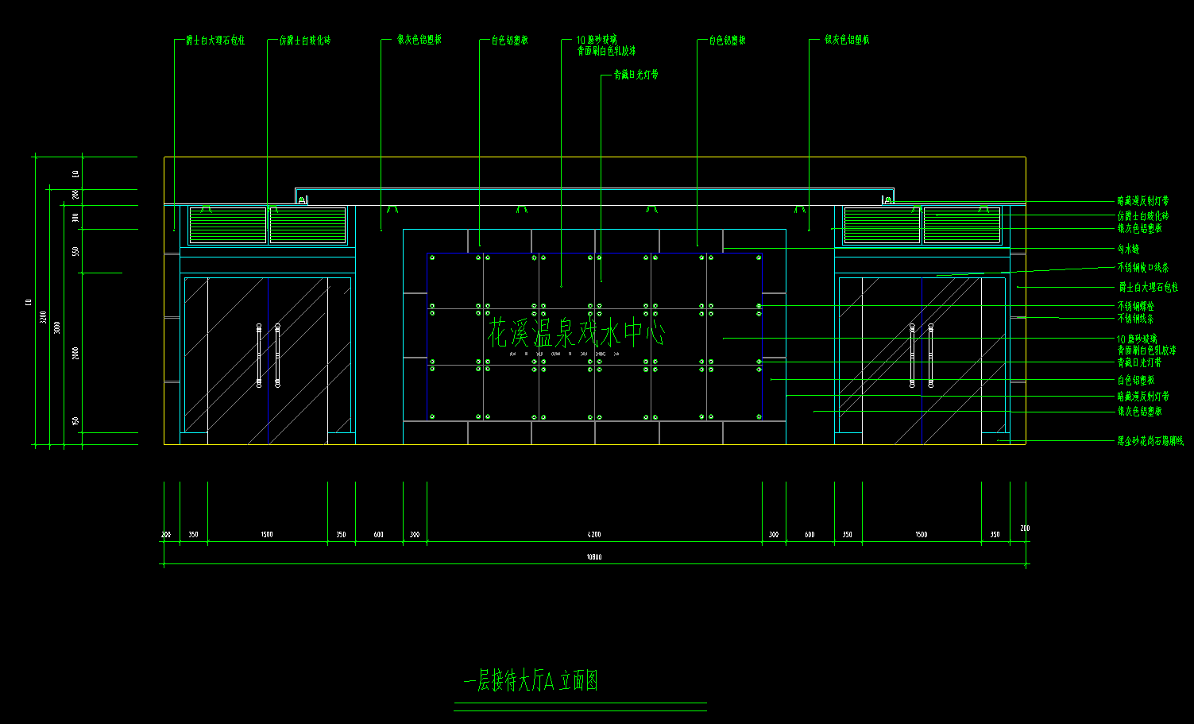Select the 2800 vertical dimension text
This screenshot has height=724, width=1194.
(x=76, y=352)
